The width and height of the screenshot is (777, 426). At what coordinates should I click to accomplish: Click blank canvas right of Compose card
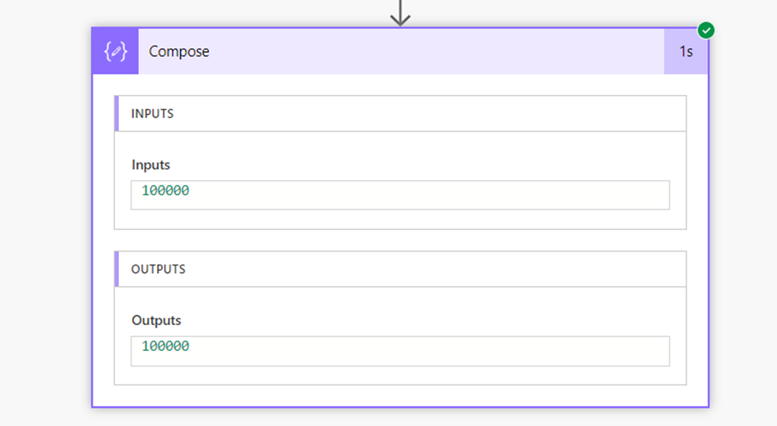(742, 215)
